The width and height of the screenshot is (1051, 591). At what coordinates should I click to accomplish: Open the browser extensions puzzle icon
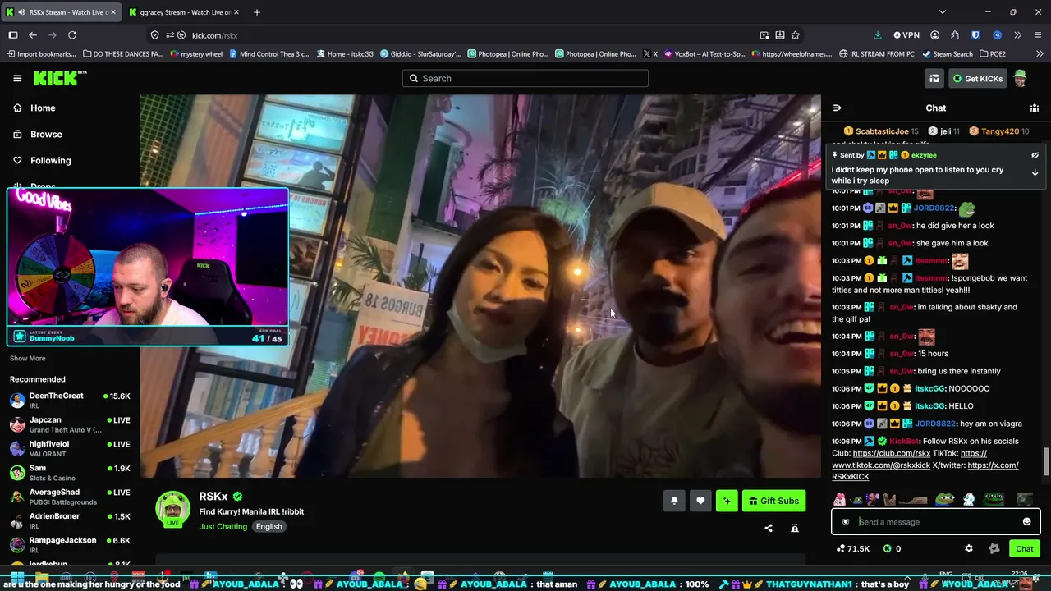[955, 35]
